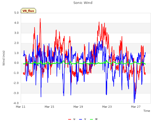Viewport: 166px width, 124px height.
Task: Click the 'u' legend label
Action: point(74,119)
